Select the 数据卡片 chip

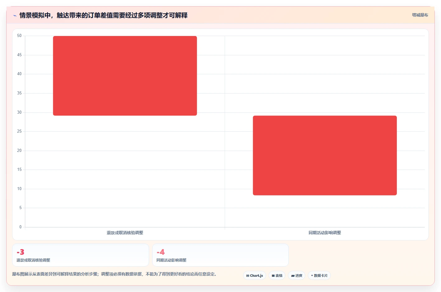(x=319, y=276)
